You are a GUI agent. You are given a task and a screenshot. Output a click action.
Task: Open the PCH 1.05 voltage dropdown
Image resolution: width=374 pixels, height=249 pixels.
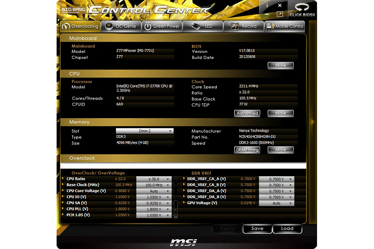[154, 215]
